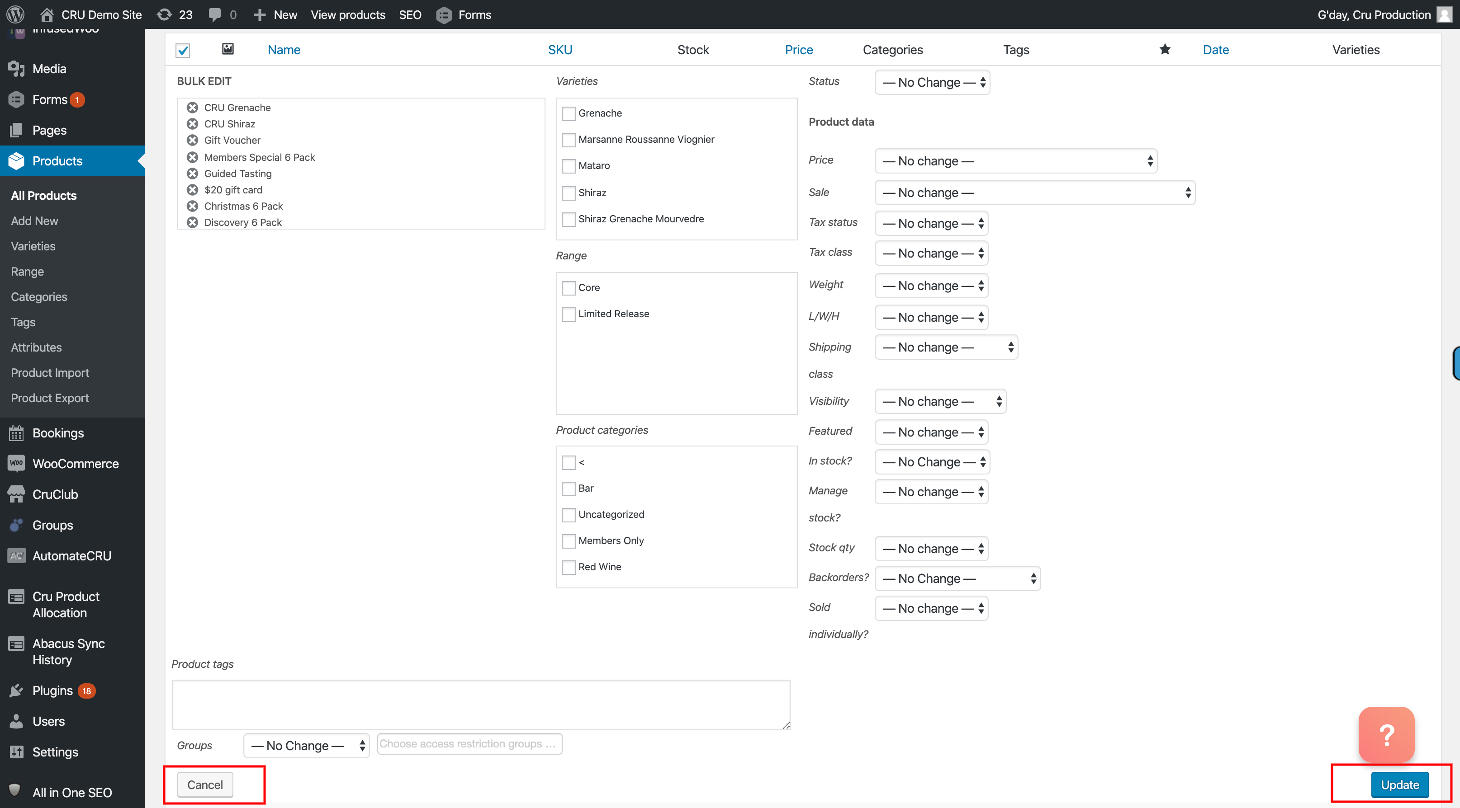The height and width of the screenshot is (808, 1460).
Task: Open the Price change dropdown
Action: pos(1016,161)
